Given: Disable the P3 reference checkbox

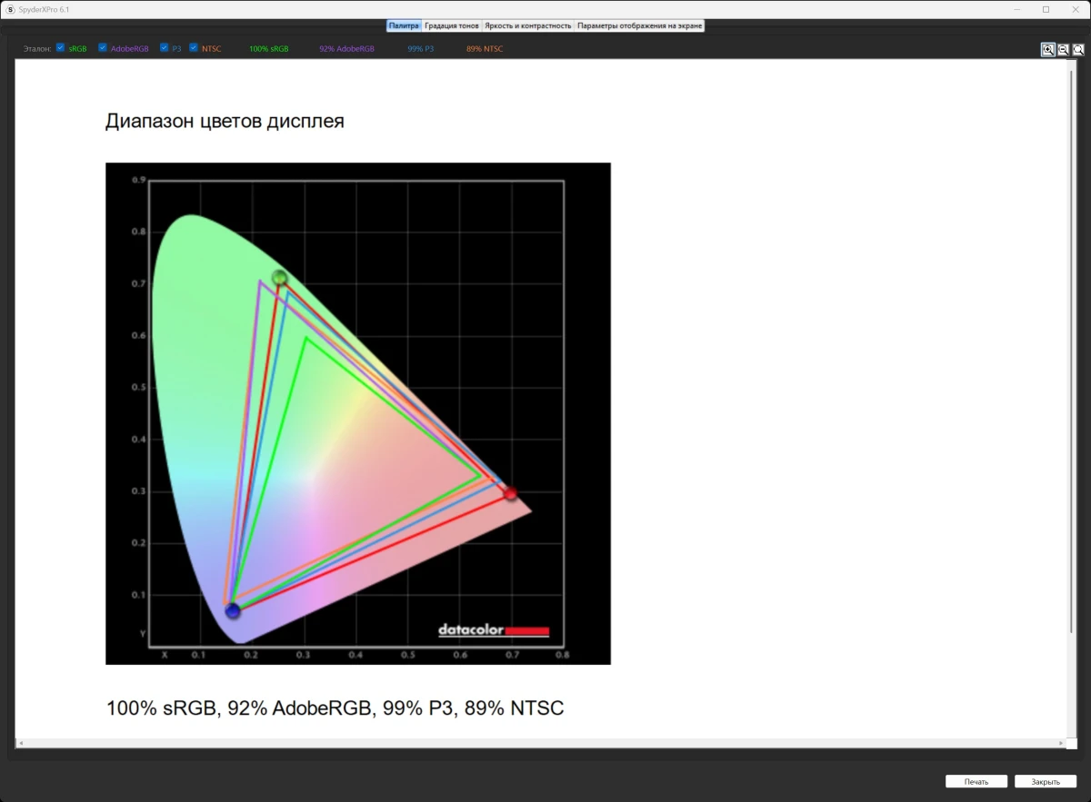Looking at the screenshot, I should coord(164,48).
